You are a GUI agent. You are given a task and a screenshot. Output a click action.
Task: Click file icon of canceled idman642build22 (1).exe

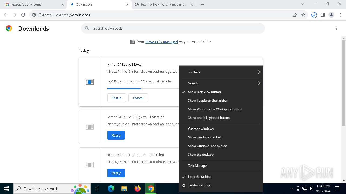click(90, 164)
